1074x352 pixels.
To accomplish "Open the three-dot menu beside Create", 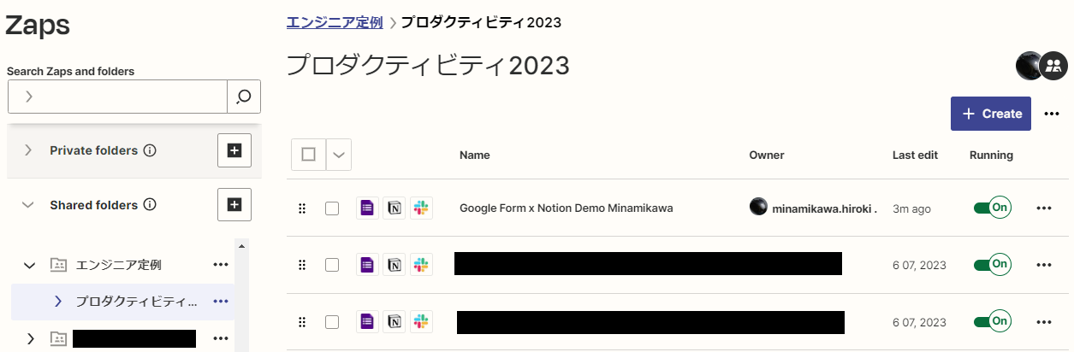I will 1053,114.
